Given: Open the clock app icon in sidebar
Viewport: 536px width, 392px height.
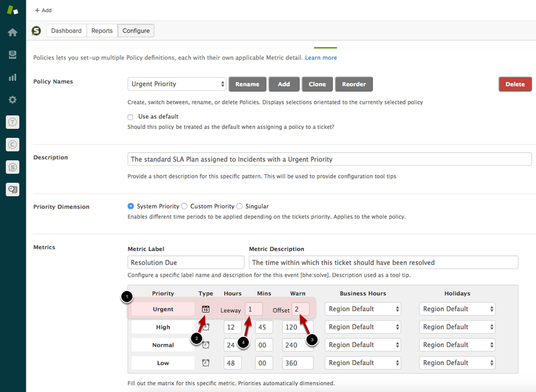Looking at the screenshot, I should (x=13, y=190).
